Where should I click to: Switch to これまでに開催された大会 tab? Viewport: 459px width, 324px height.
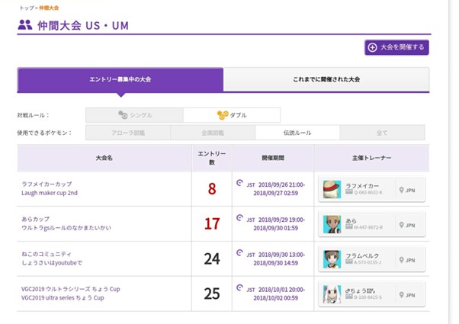326,79
